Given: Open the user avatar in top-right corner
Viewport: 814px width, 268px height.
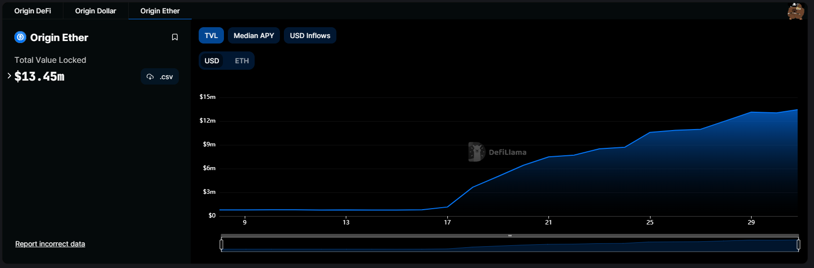Looking at the screenshot, I should (x=795, y=11).
